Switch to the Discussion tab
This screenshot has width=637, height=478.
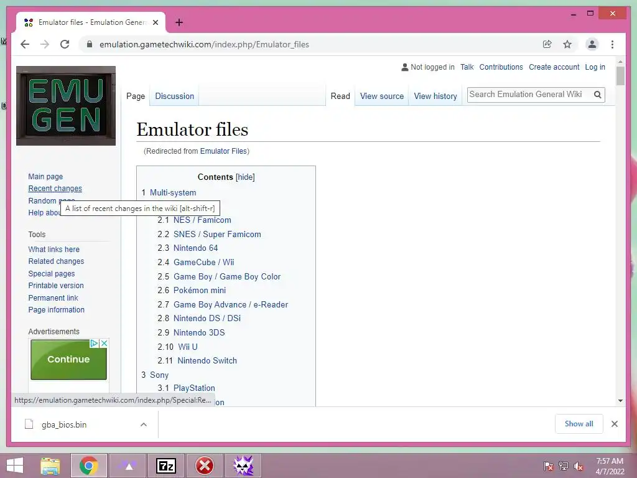(x=174, y=96)
